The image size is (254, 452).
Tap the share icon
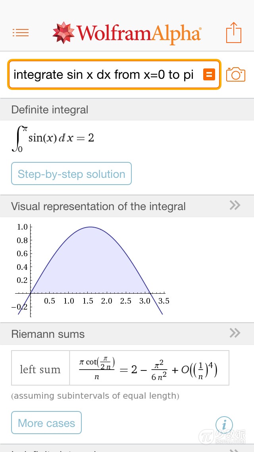(233, 33)
